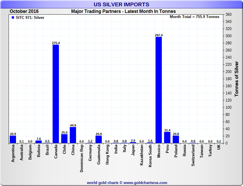The height and width of the screenshot is (186, 243).
Task: Click the Tonnes of Silver axis title
Action: [236, 79]
